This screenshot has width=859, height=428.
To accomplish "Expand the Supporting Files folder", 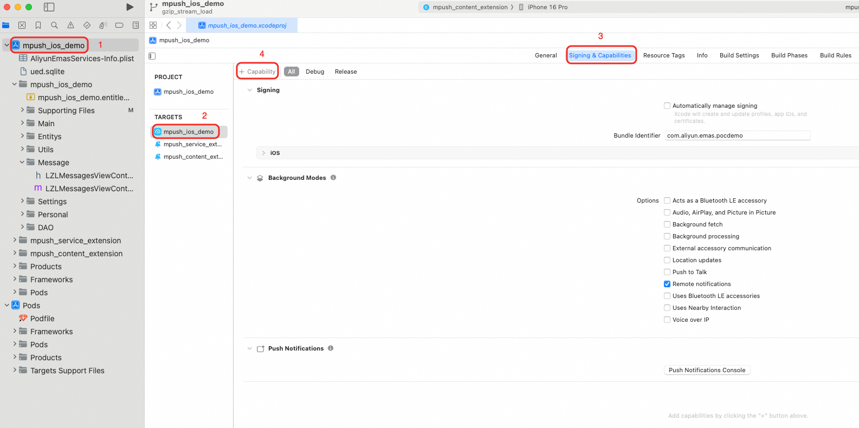I will [22, 110].
